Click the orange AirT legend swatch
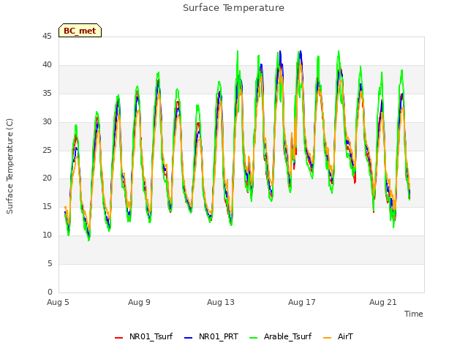The height and width of the screenshot is (351, 468). (x=328, y=338)
